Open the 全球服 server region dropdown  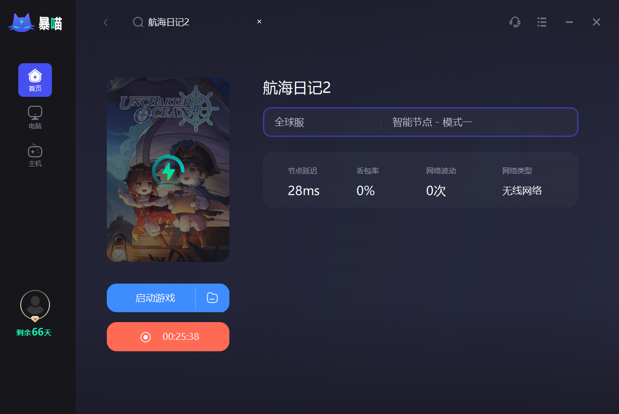(x=322, y=122)
